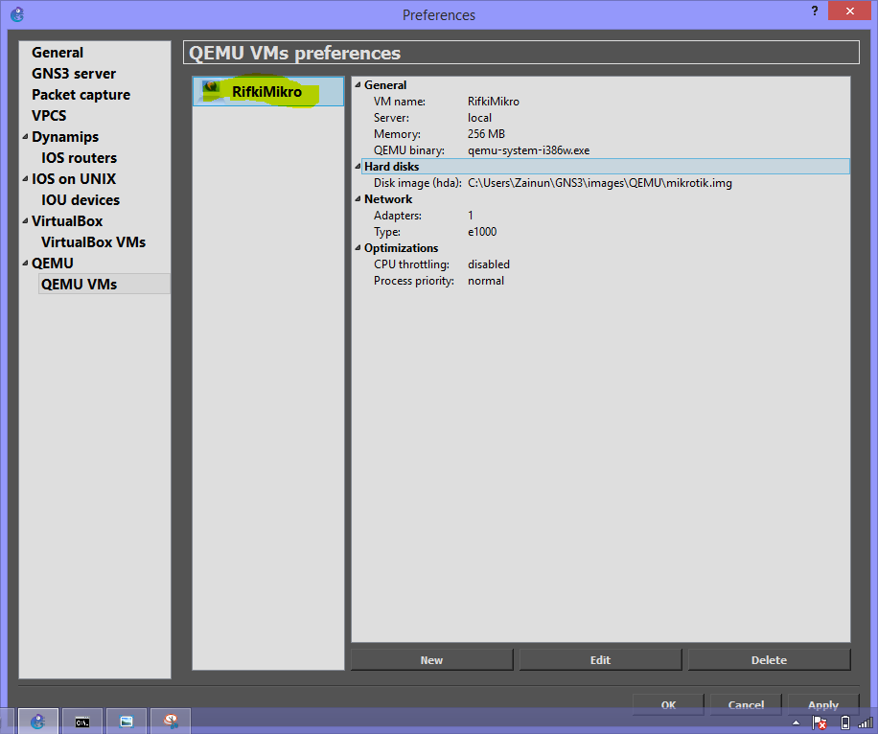Click Edit to modify RifkiMikro
Image resolution: width=878 pixels, height=734 pixels.
click(x=600, y=660)
